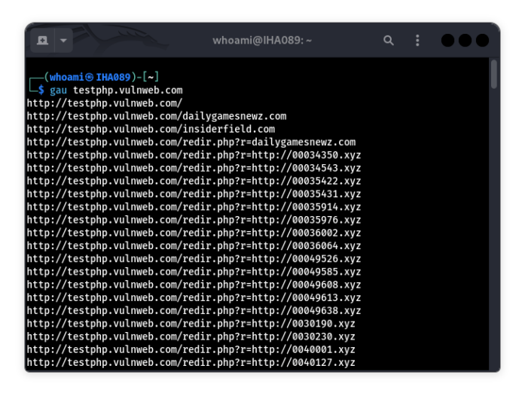Click the line ending 00049585.xyz
The width and height of the screenshot is (525, 399).
click(194, 272)
